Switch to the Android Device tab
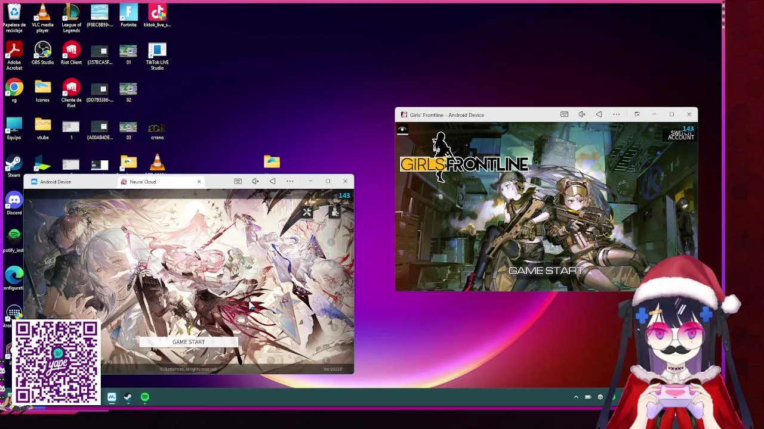764x429 pixels. 55,182
